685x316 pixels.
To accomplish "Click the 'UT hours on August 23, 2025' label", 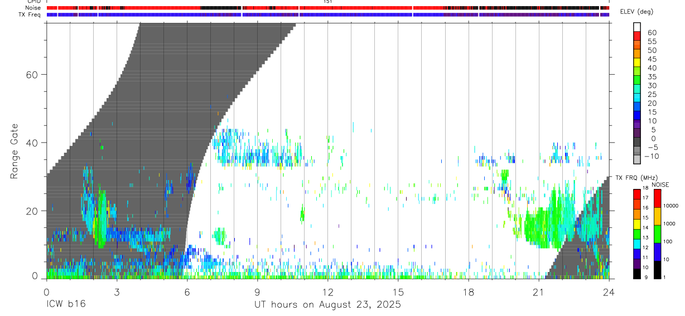I will (327, 305).
